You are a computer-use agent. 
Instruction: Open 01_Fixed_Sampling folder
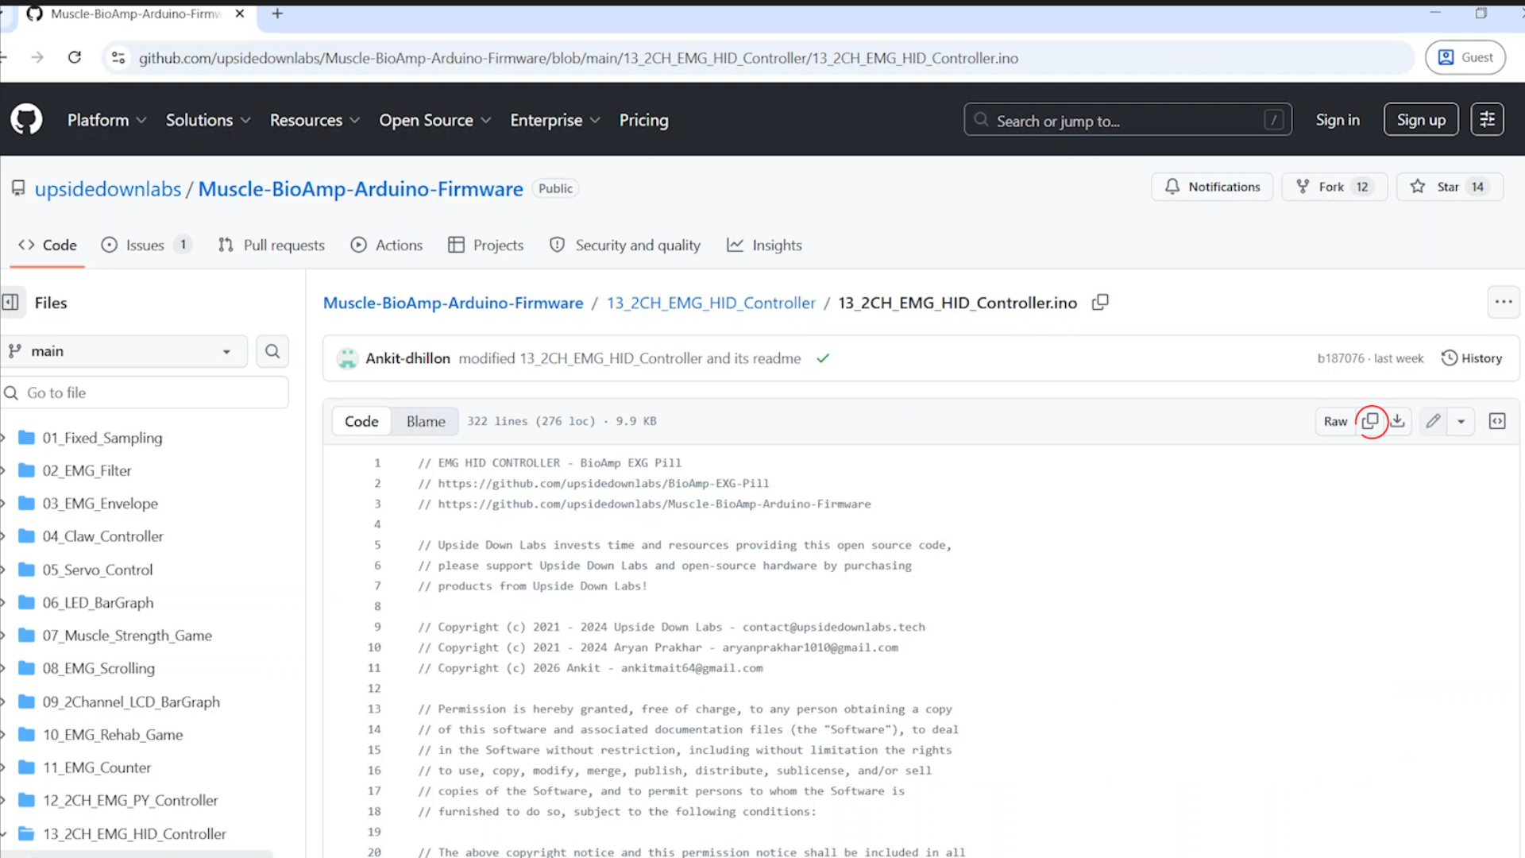point(102,438)
